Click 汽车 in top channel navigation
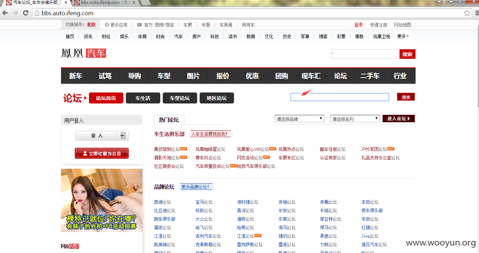Image resolution: width=479 pixels, height=253 pixels. point(178,36)
